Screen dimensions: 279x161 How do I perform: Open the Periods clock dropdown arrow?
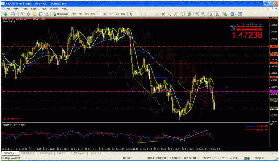pos(235,14)
